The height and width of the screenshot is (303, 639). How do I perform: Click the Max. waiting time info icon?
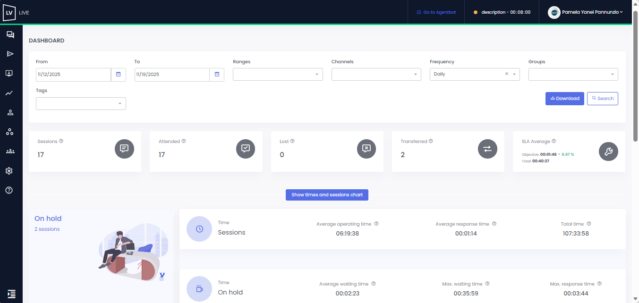pos(487,284)
